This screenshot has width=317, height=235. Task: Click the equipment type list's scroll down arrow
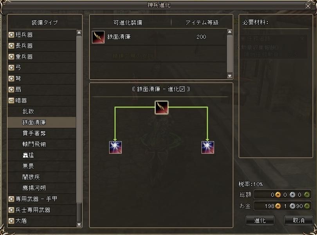(x=79, y=224)
